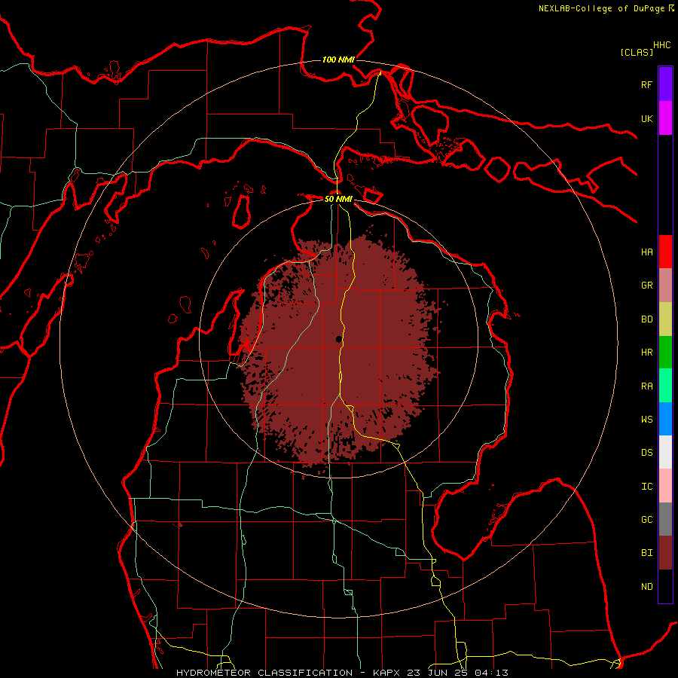The width and height of the screenshot is (678, 678).
Task: Click the UK legend label
Action: (x=646, y=118)
